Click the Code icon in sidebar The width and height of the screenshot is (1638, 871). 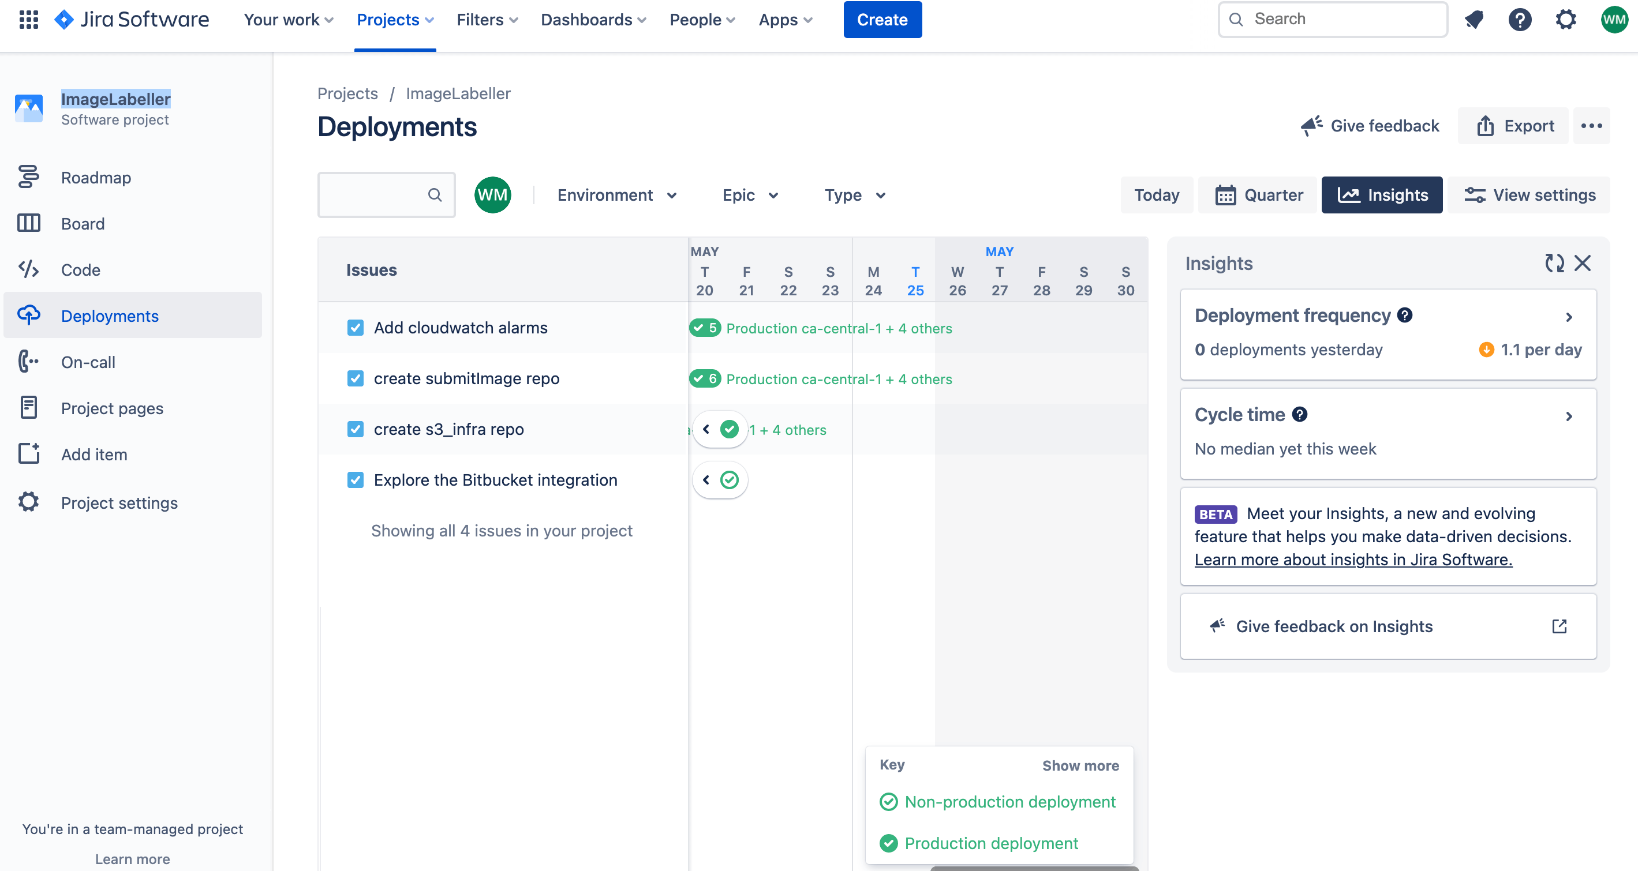(x=29, y=270)
